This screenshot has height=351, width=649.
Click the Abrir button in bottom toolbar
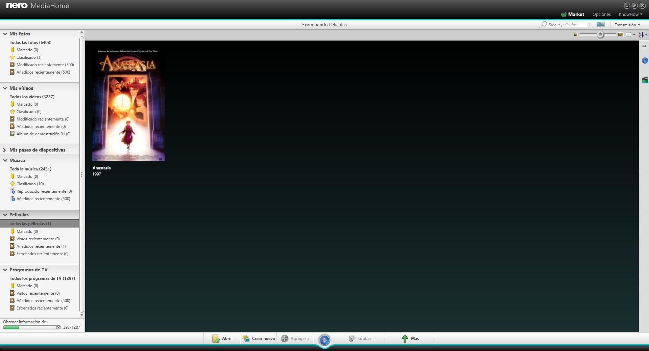point(222,339)
